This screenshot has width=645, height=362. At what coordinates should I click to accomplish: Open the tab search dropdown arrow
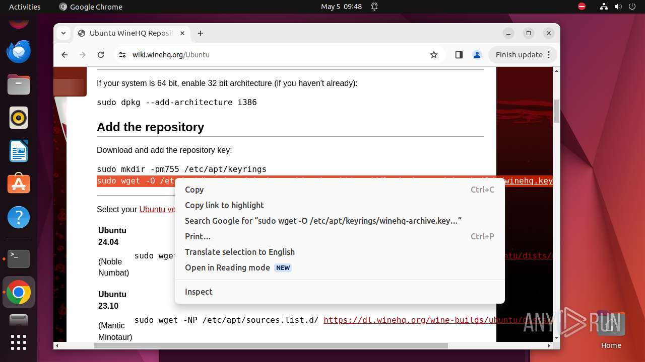point(63,33)
